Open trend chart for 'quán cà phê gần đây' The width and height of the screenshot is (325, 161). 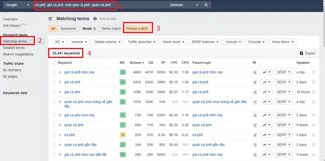266,145
